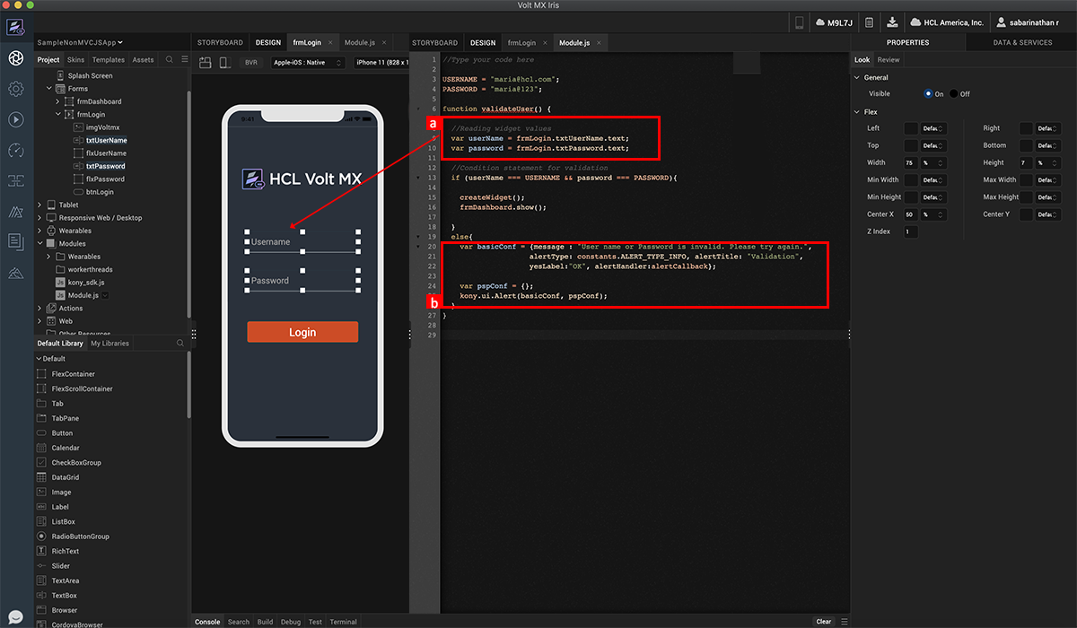Click the Width value input field
Image resolution: width=1077 pixels, height=628 pixels.
coord(910,163)
